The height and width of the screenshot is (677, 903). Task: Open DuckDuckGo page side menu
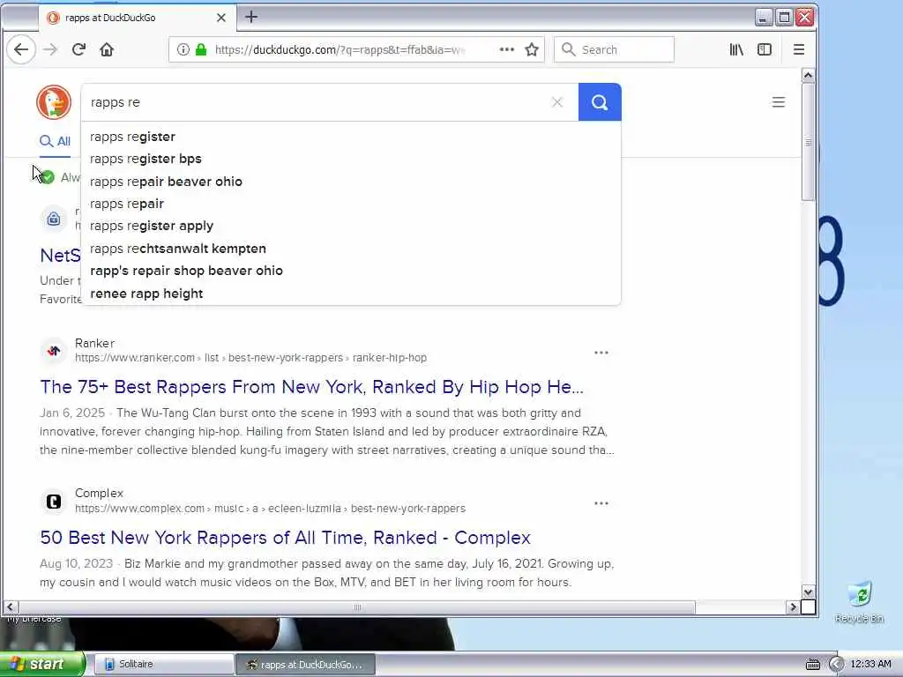pyautogui.click(x=779, y=102)
